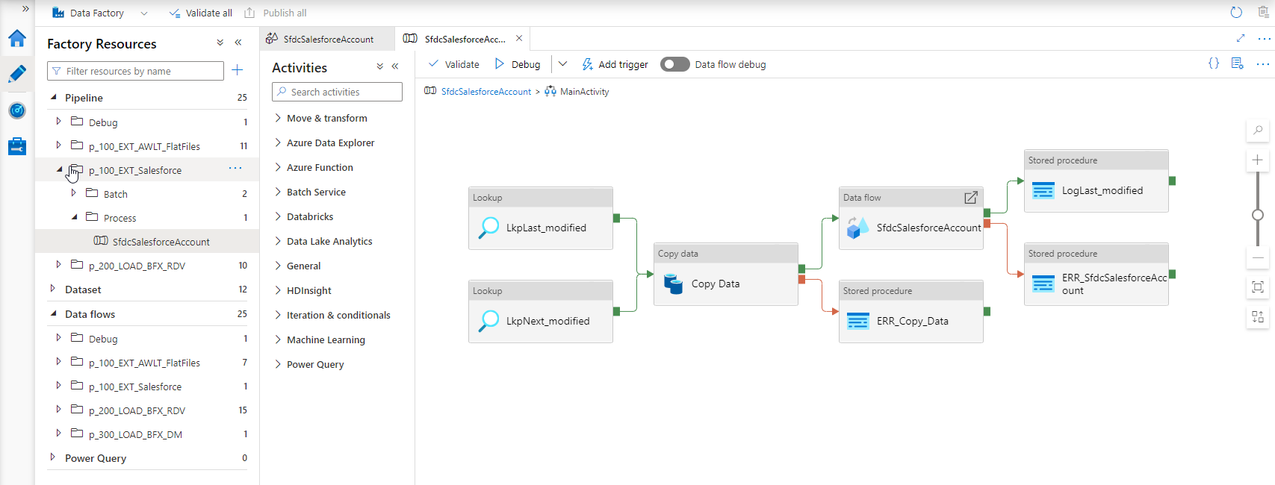Focus the Filter resources by name field
This screenshot has width=1275, height=485.
point(135,71)
